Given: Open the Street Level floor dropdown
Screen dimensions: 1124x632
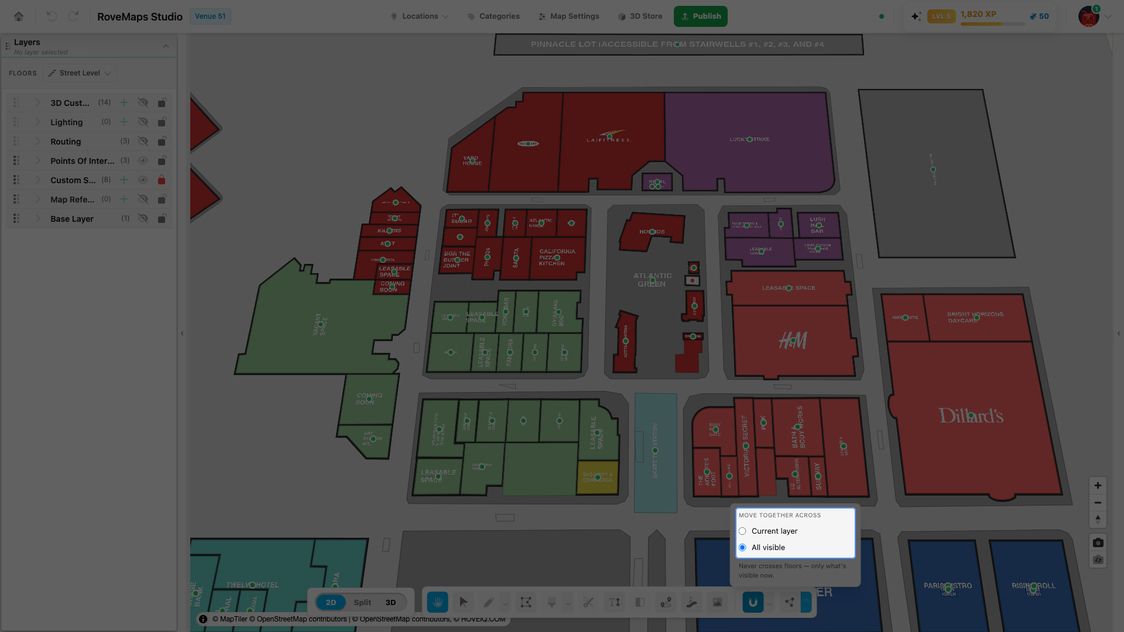Looking at the screenshot, I should click(80, 73).
